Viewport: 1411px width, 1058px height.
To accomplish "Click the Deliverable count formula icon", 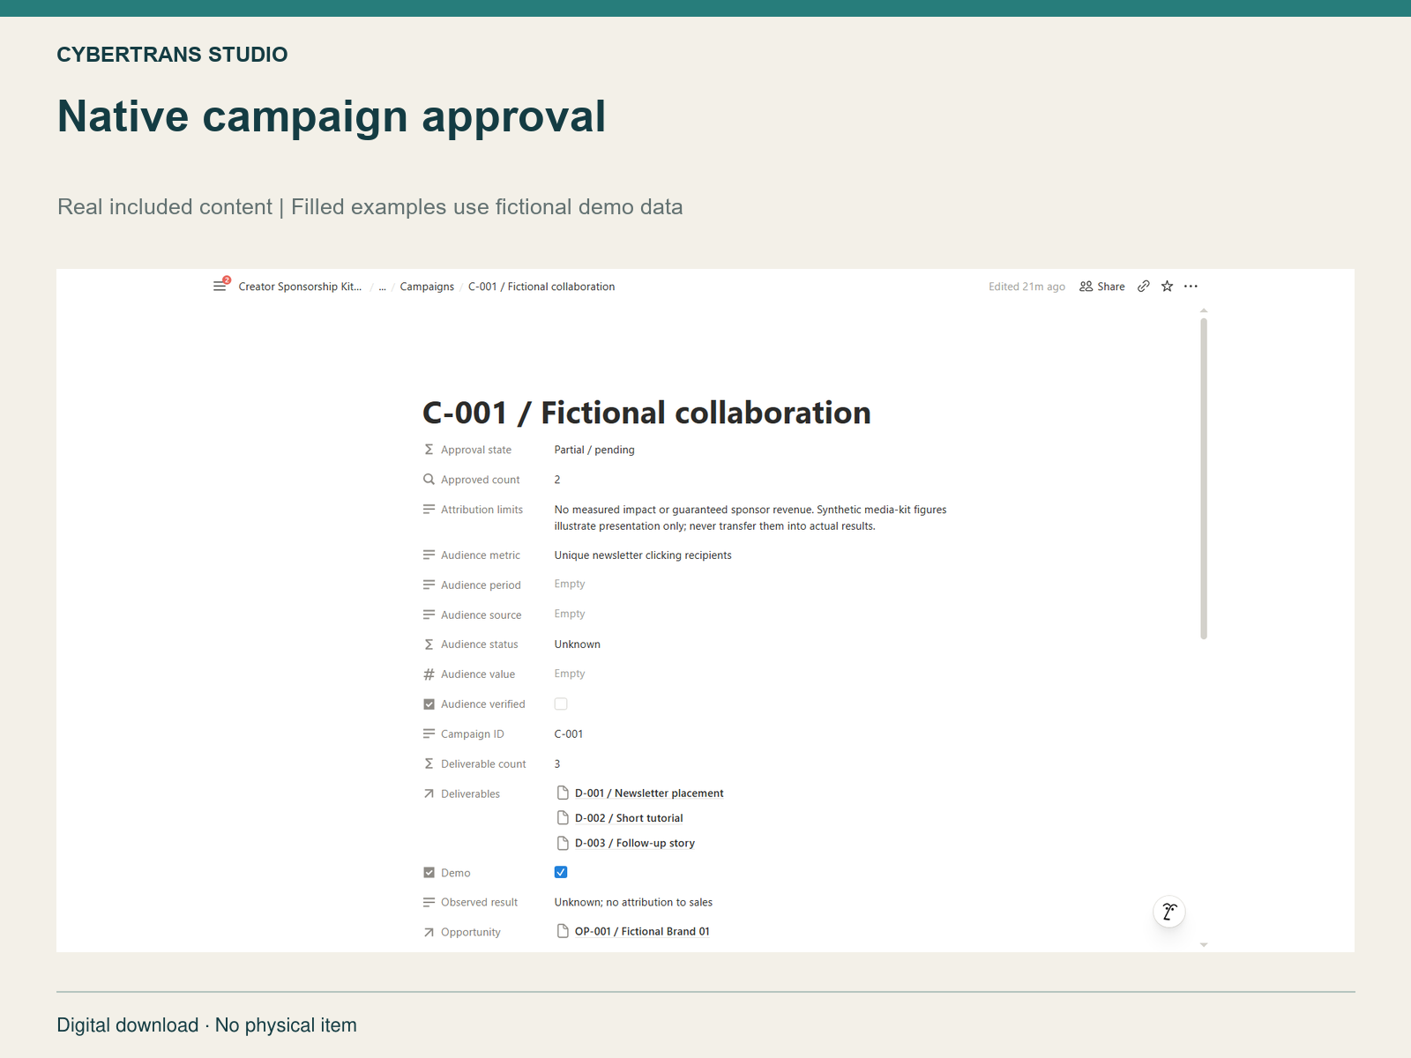I will tap(429, 764).
